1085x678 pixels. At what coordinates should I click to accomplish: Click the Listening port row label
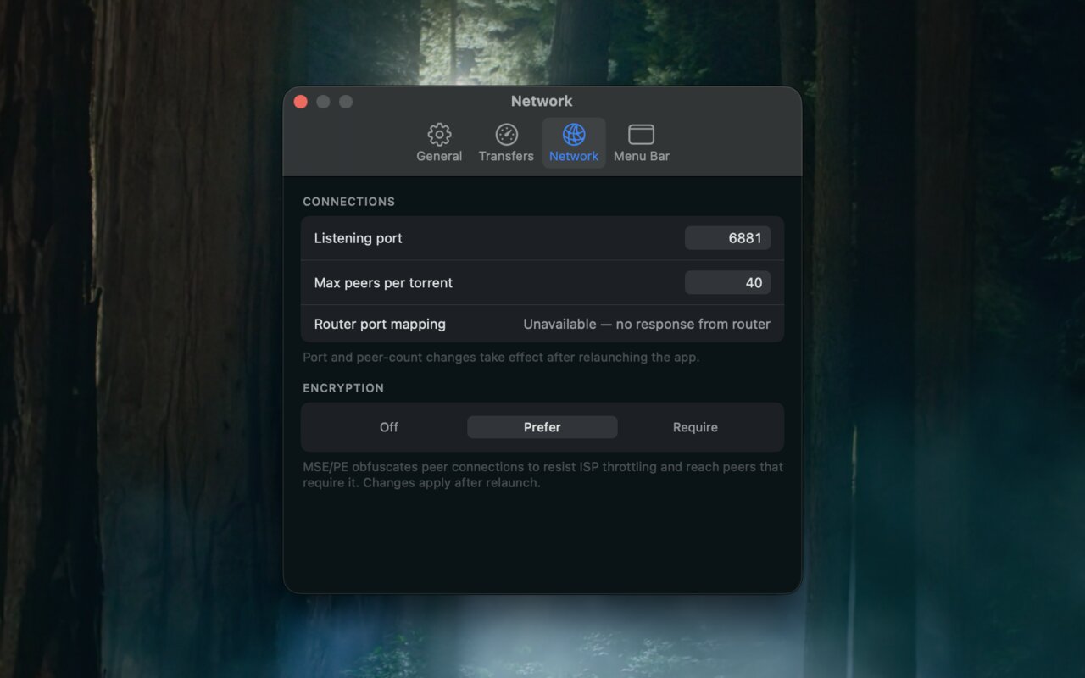[359, 238]
